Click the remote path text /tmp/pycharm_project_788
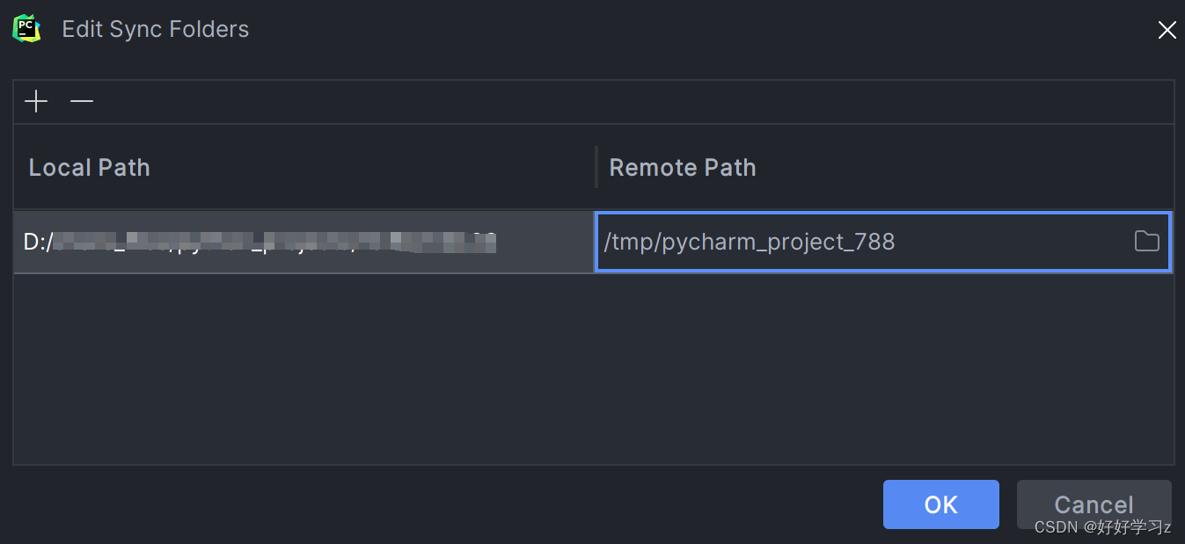 (x=750, y=241)
